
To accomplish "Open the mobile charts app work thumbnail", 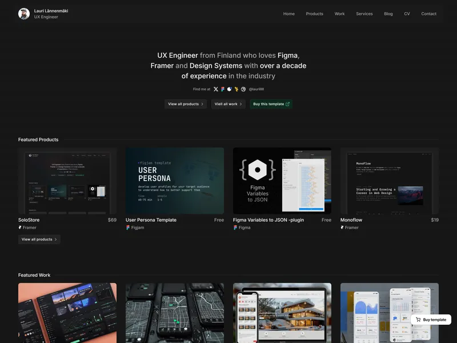I will tap(390, 313).
